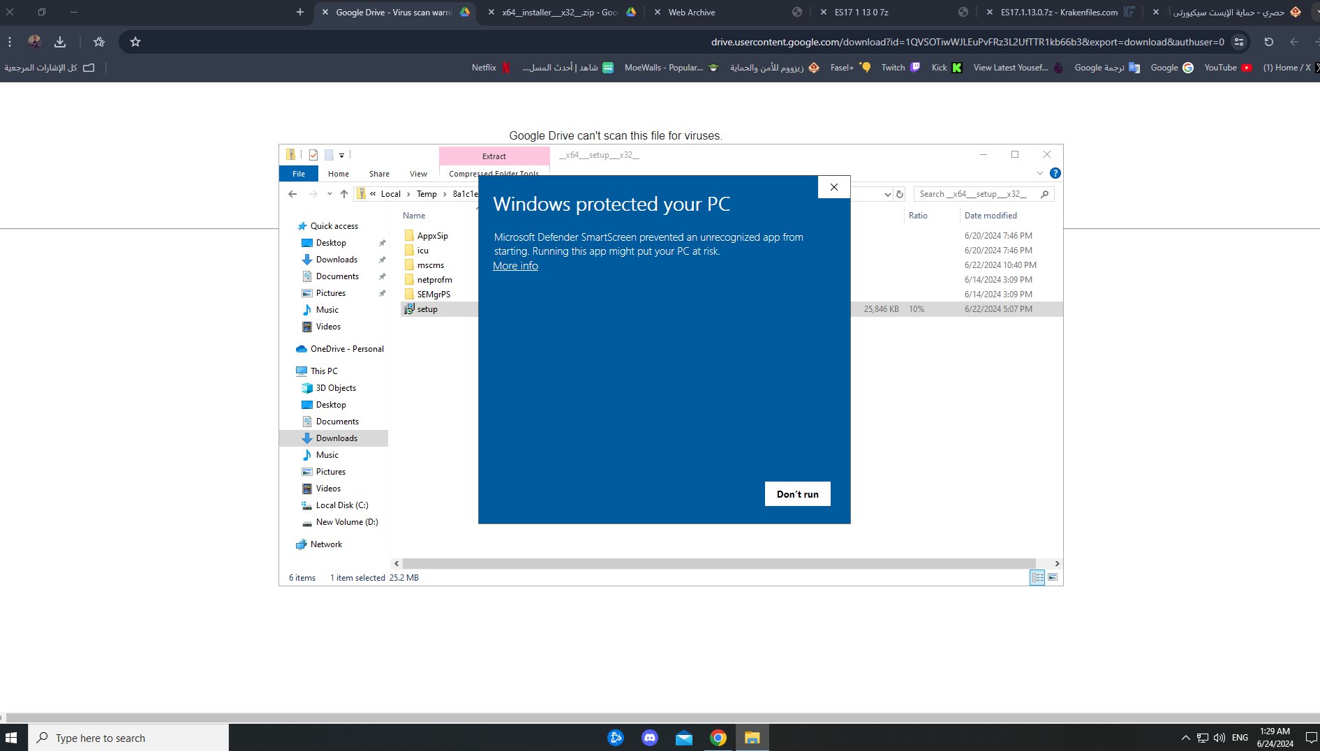Image resolution: width=1320 pixels, height=751 pixels.
Task: Click the Don't run button
Action: pos(797,494)
